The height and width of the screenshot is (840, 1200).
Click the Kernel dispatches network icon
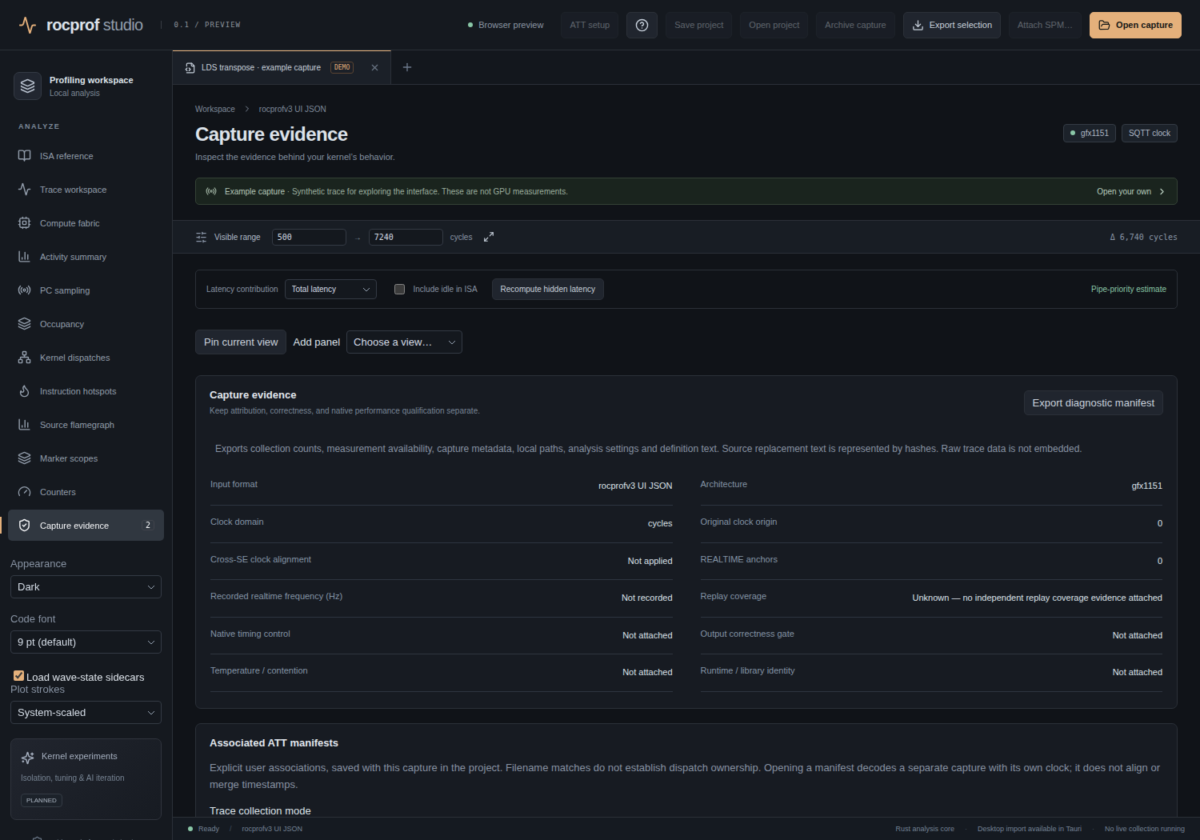click(24, 358)
